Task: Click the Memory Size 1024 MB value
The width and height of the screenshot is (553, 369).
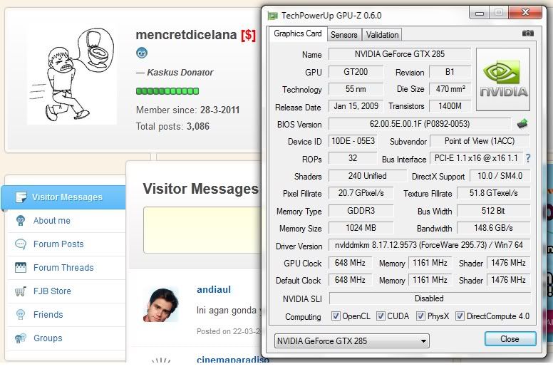Action: coord(361,228)
